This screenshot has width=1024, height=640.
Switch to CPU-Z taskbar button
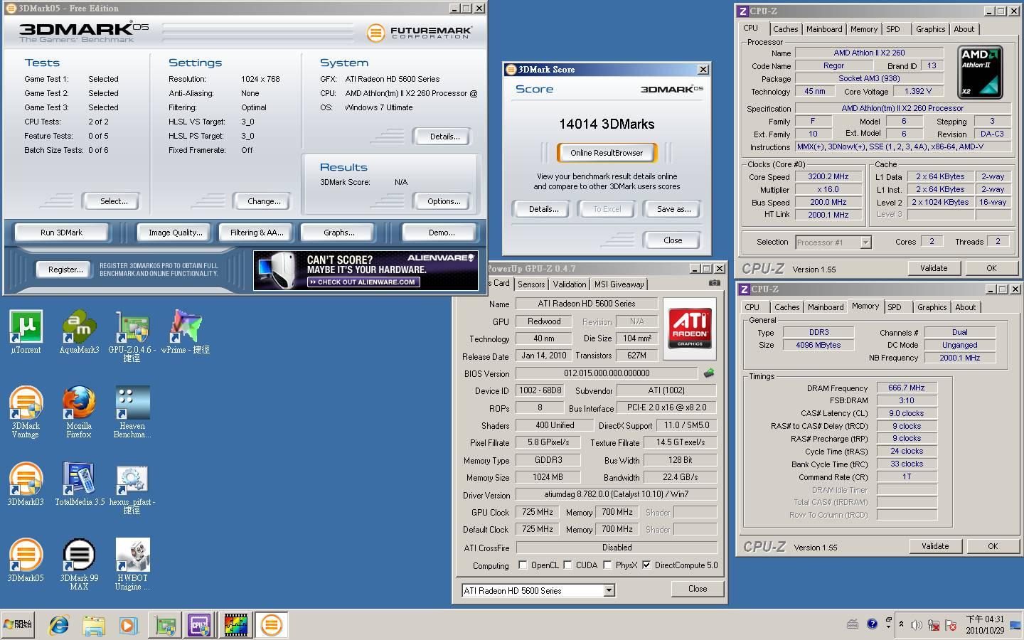(201, 625)
